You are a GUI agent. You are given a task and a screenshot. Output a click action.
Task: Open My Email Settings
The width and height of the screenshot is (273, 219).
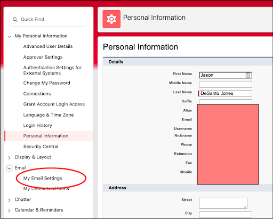click(x=43, y=178)
